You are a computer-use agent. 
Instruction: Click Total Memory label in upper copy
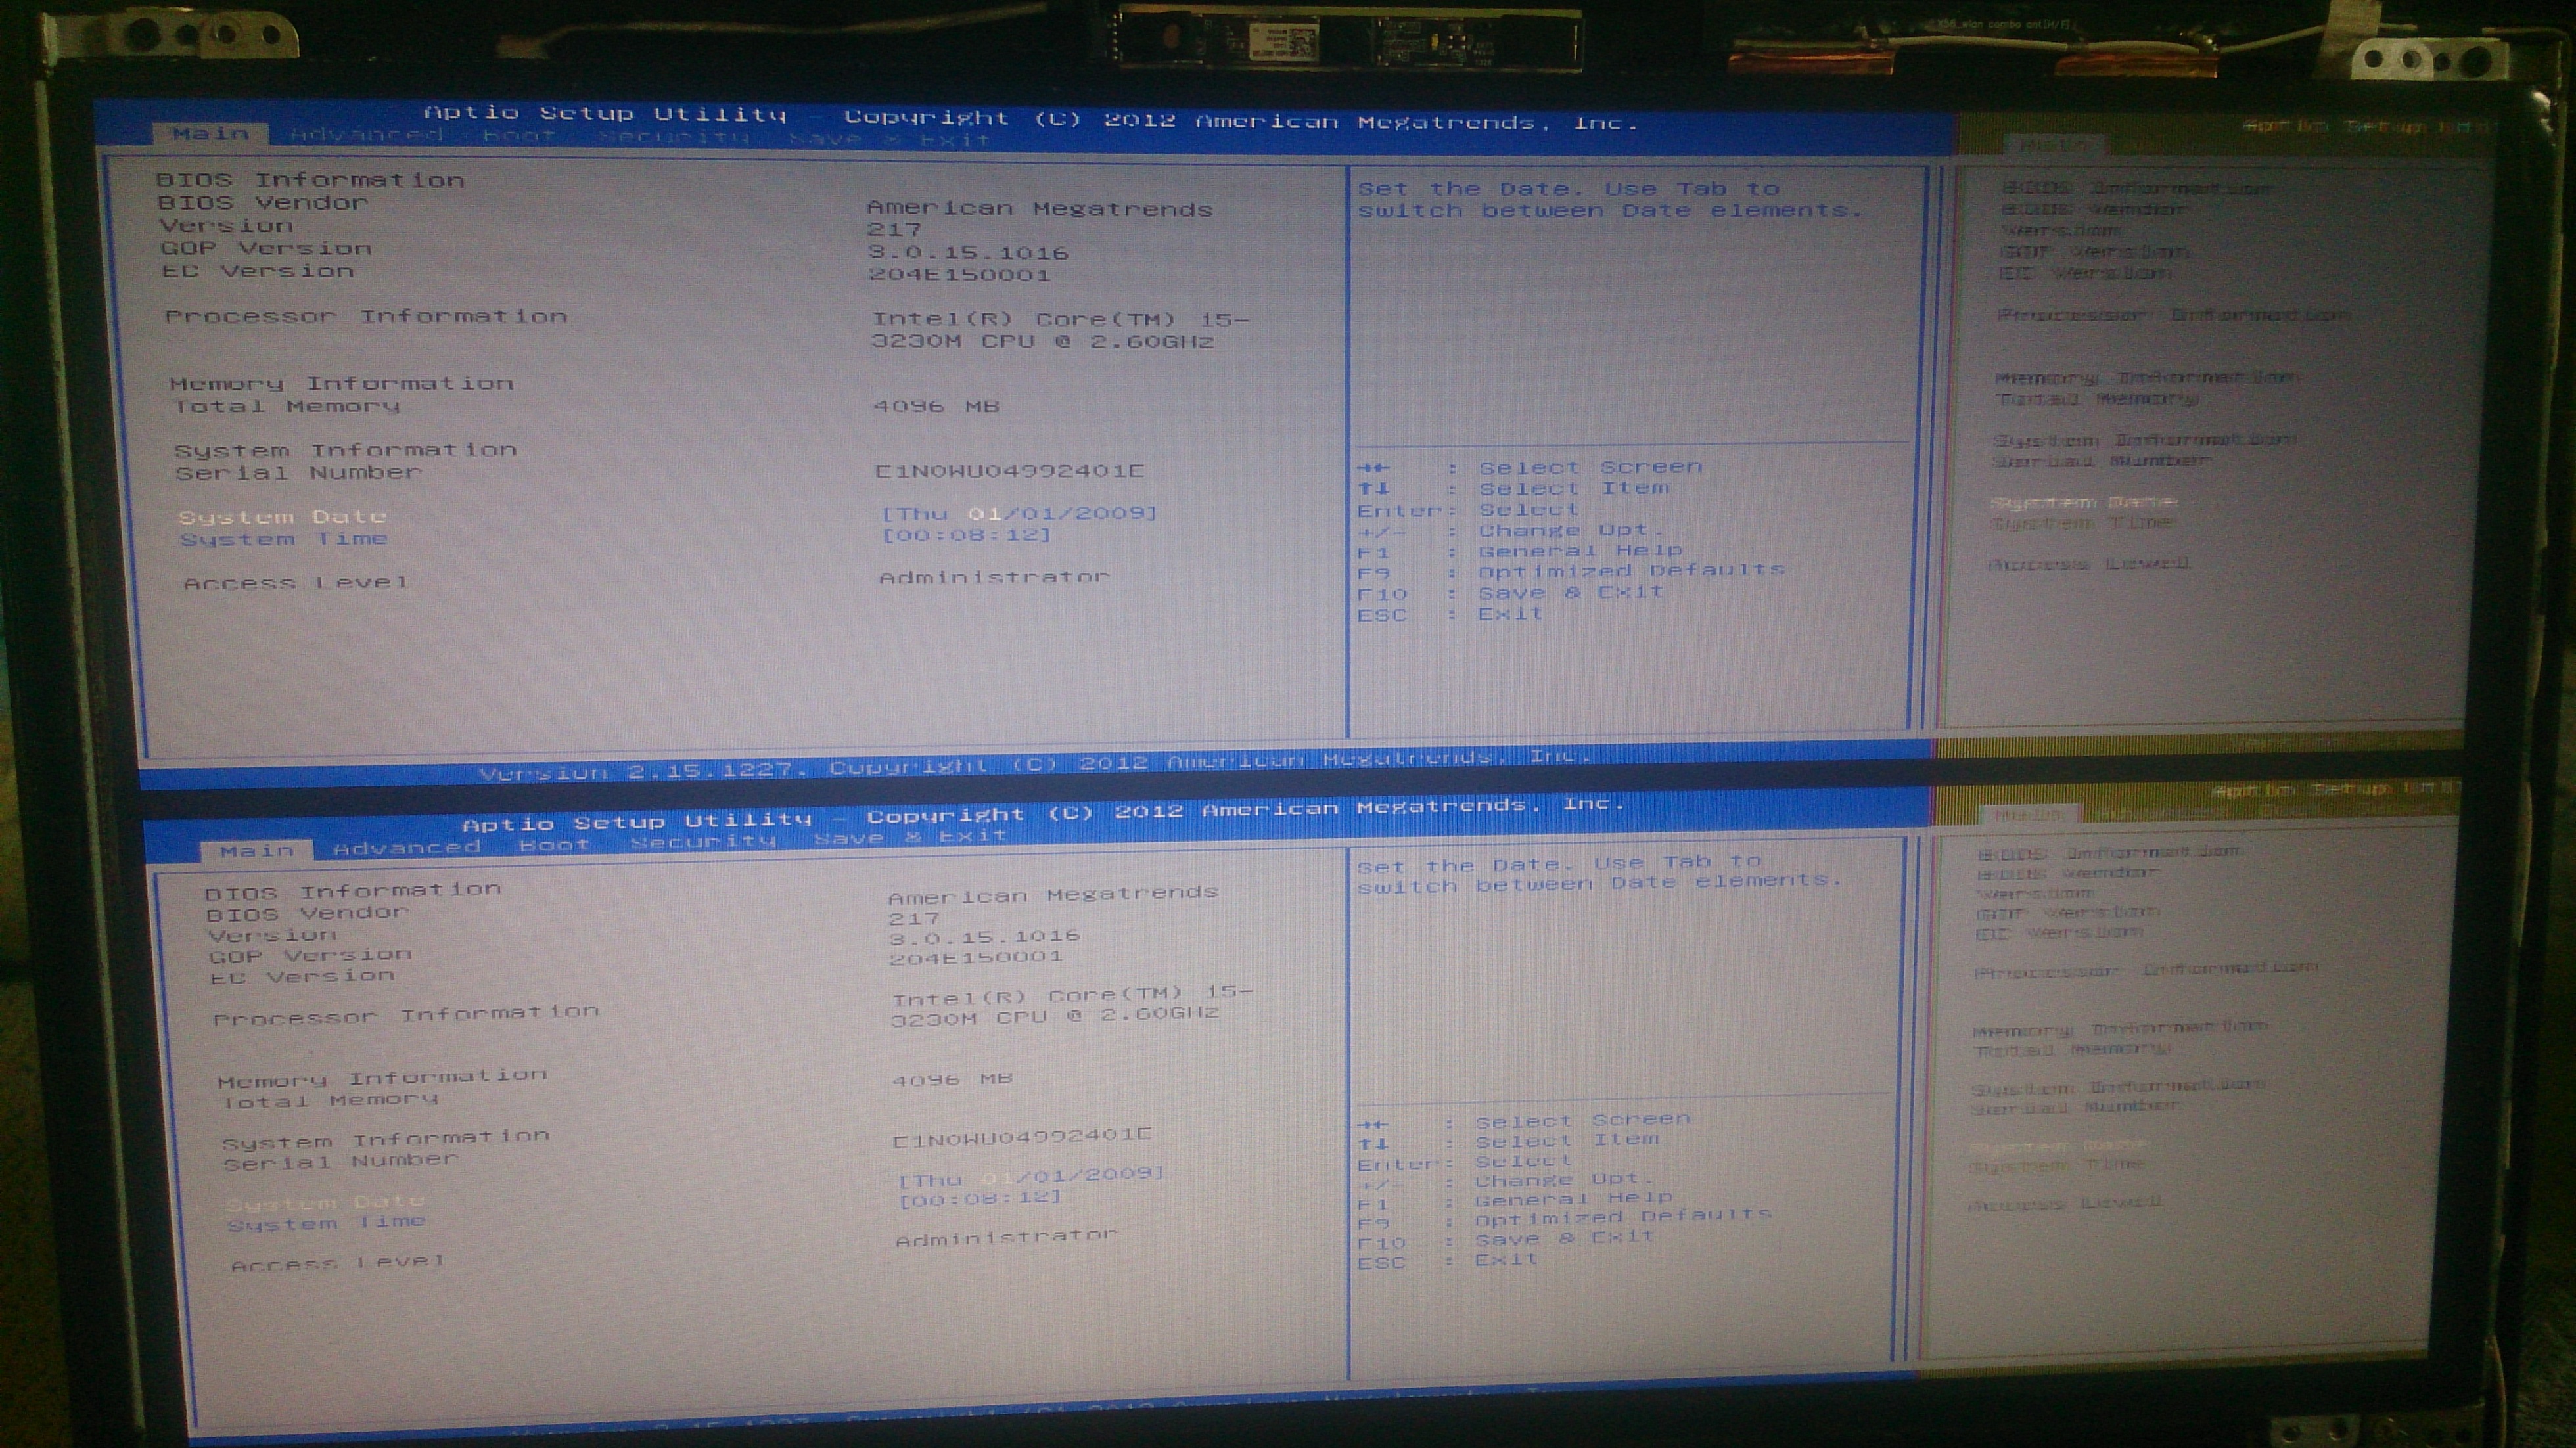coord(286,406)
